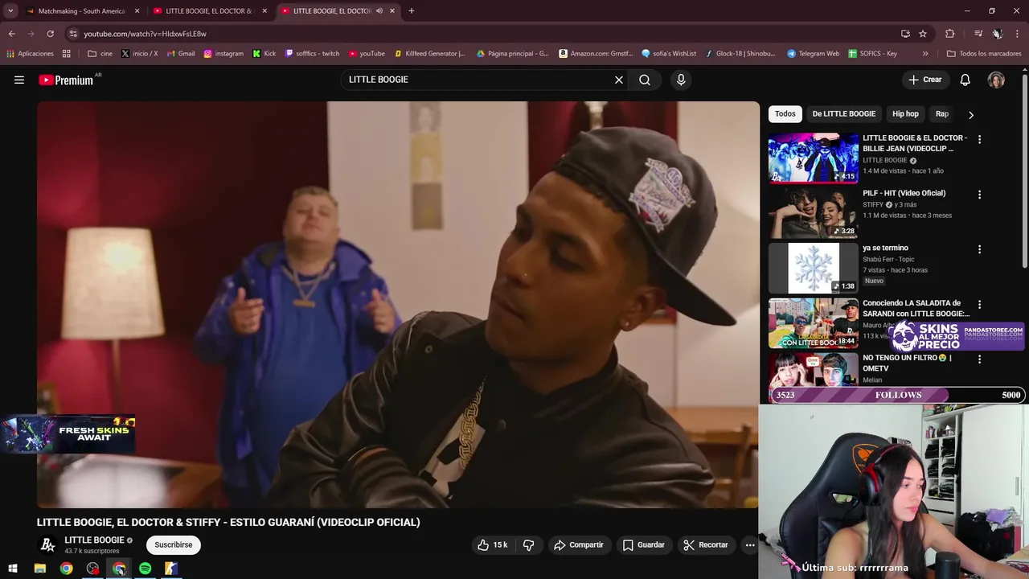Show hidden bookmarks with the chevron
Viewport: 1029px width, 579px height.
(x=925, y=54)
